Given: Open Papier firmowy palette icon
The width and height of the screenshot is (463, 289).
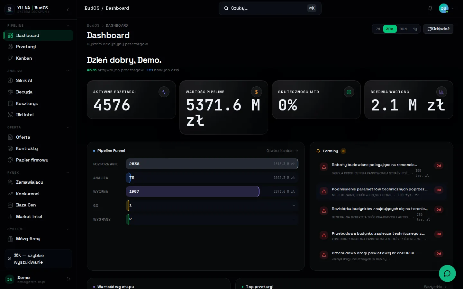Looking at the screenshot, I should coord(10,160).
